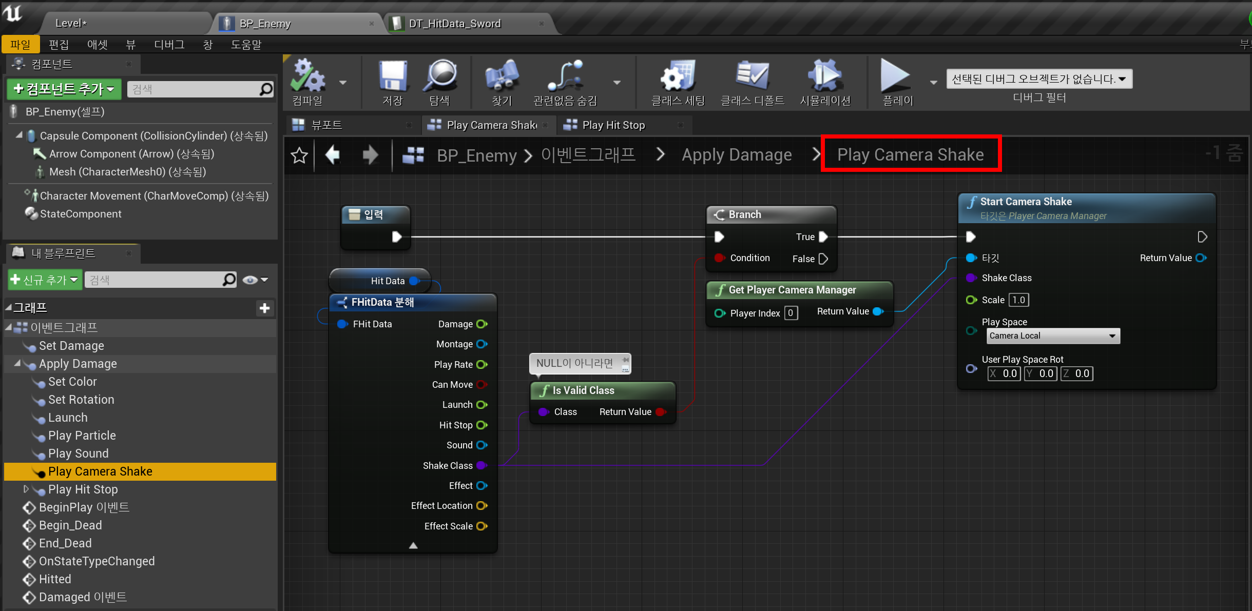Open the 파일 menu

coord(21,45)
